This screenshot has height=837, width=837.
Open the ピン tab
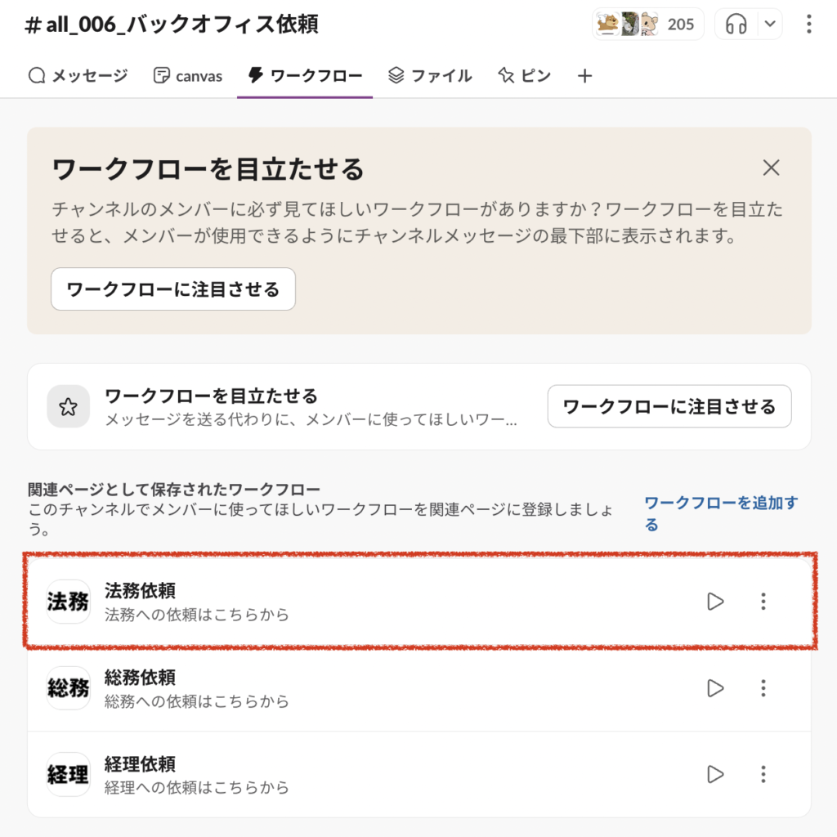click(524, 76)
